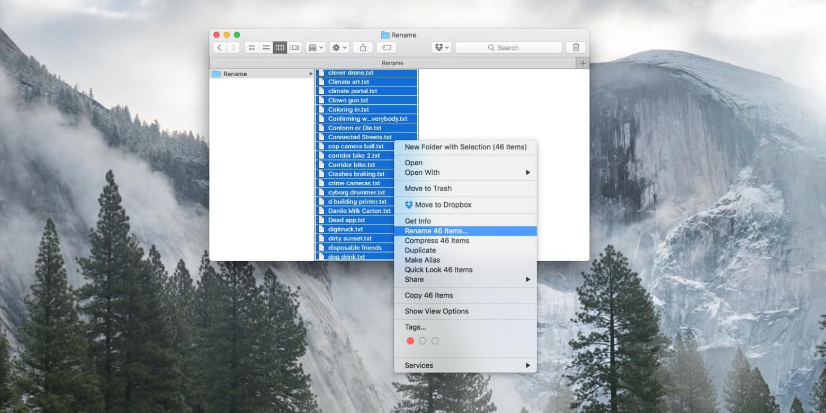Click the Search field in Finder
This screenshot has height=413, width=826.
[x=508, y=48]
